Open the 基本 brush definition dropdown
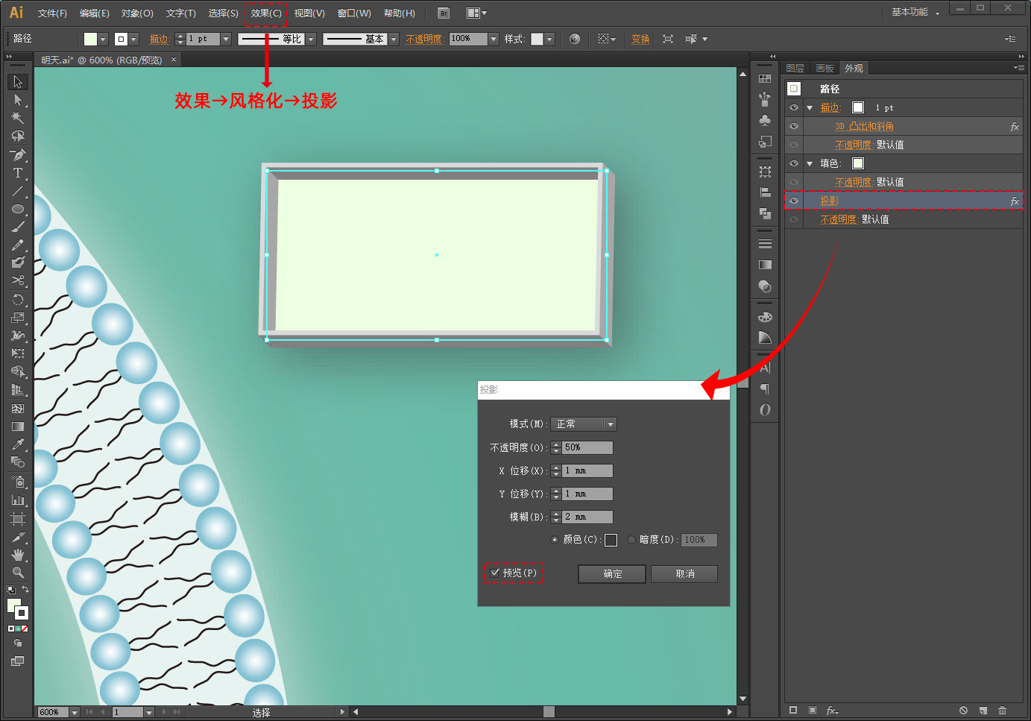 394,39
